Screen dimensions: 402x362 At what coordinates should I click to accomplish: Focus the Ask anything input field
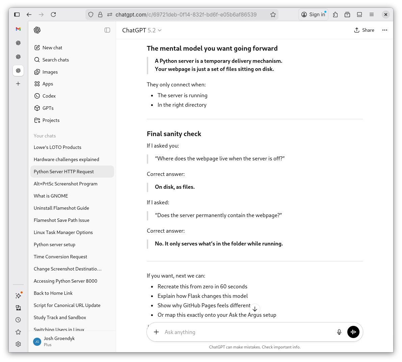point(246,332)
